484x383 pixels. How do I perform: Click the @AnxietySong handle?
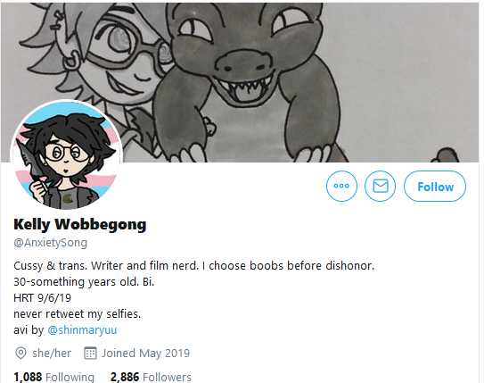point(50,243)
